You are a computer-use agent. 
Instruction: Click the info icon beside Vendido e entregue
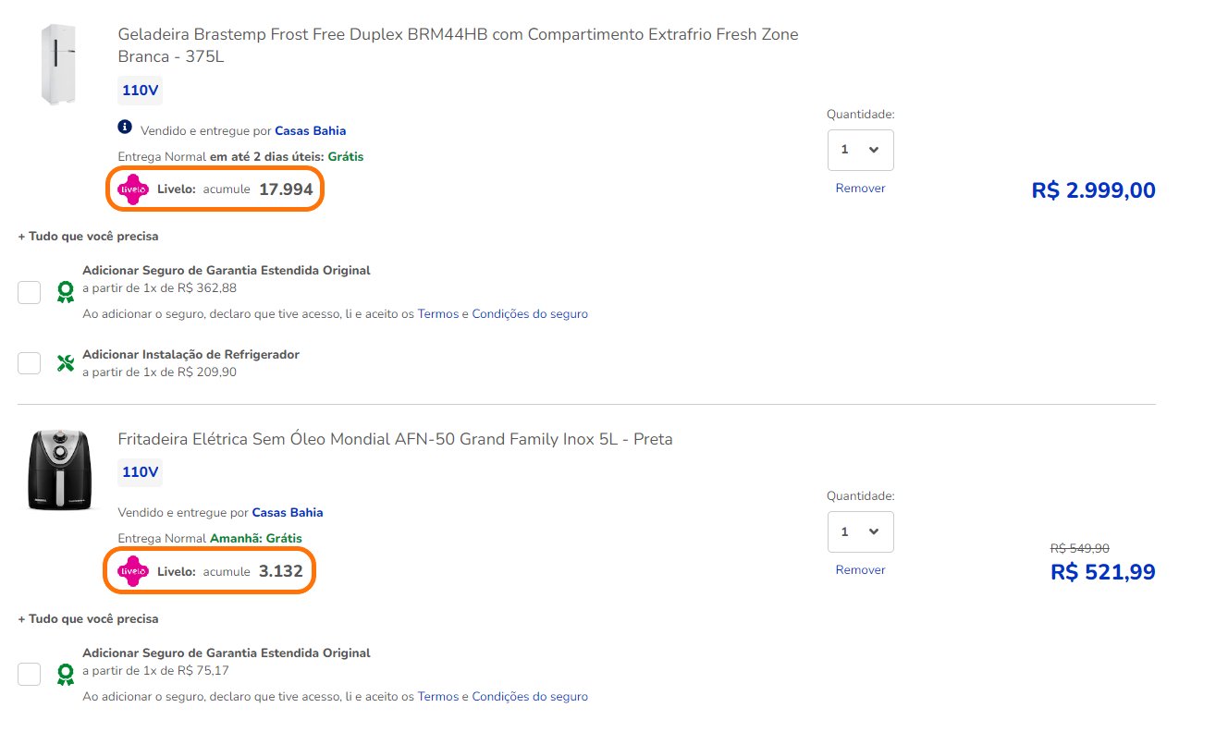(x=126, y=127)
